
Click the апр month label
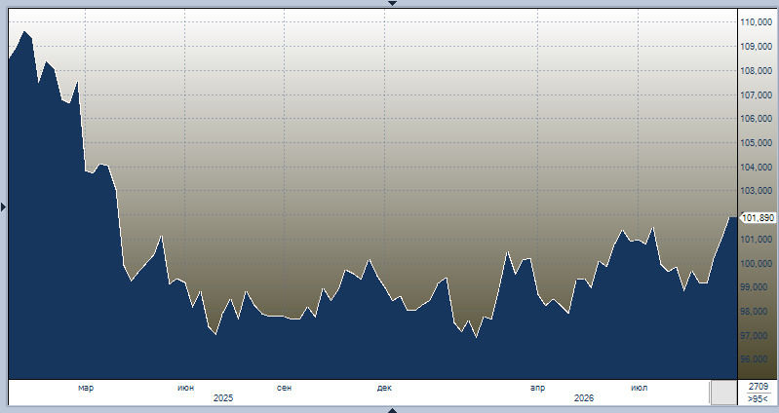point(537,388)
